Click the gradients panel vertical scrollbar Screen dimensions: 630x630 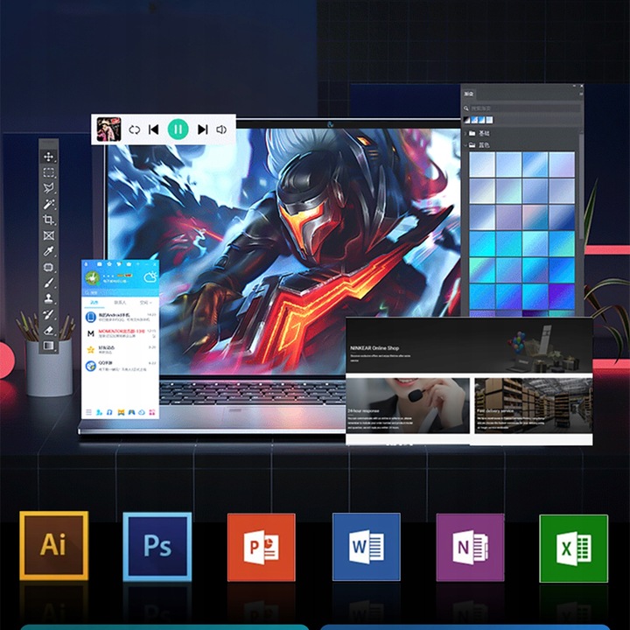tap(581, 185)
